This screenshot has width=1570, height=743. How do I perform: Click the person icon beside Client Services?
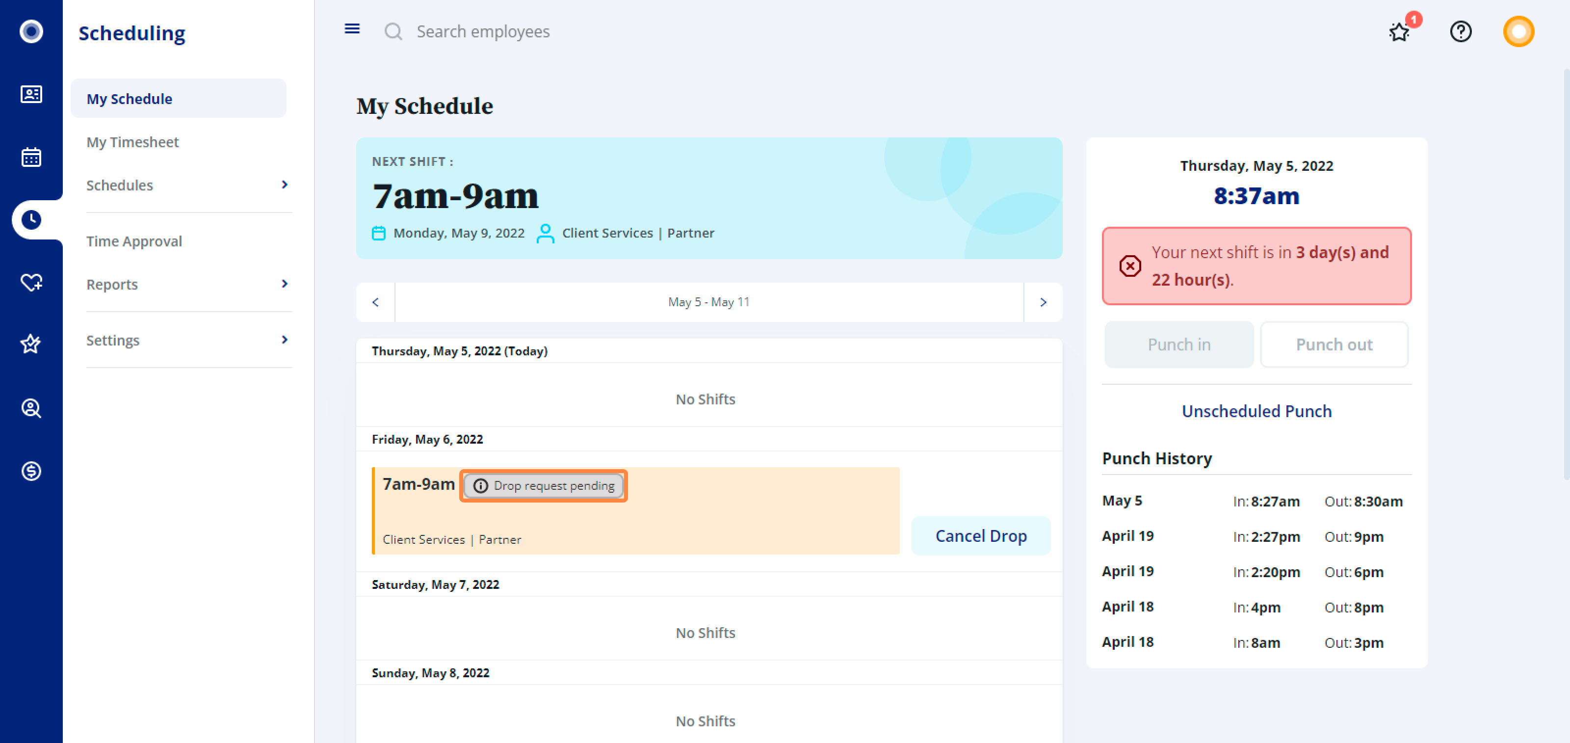546,234
